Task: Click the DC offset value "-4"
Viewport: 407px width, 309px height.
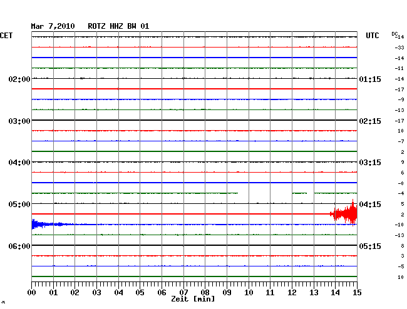Action: [x=401, y=193]
